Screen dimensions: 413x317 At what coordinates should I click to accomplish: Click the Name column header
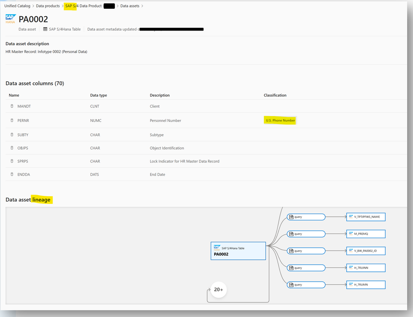(14, 95)
